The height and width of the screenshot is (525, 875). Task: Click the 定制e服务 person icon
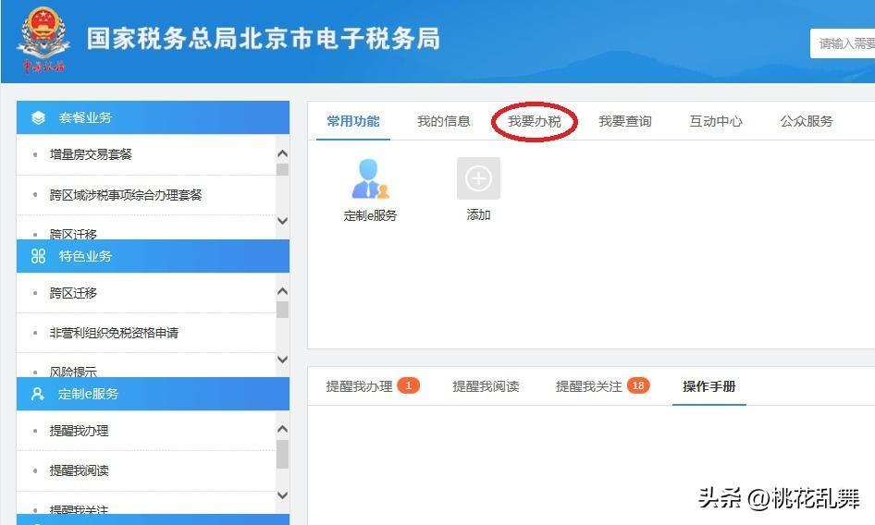point(370,179)
